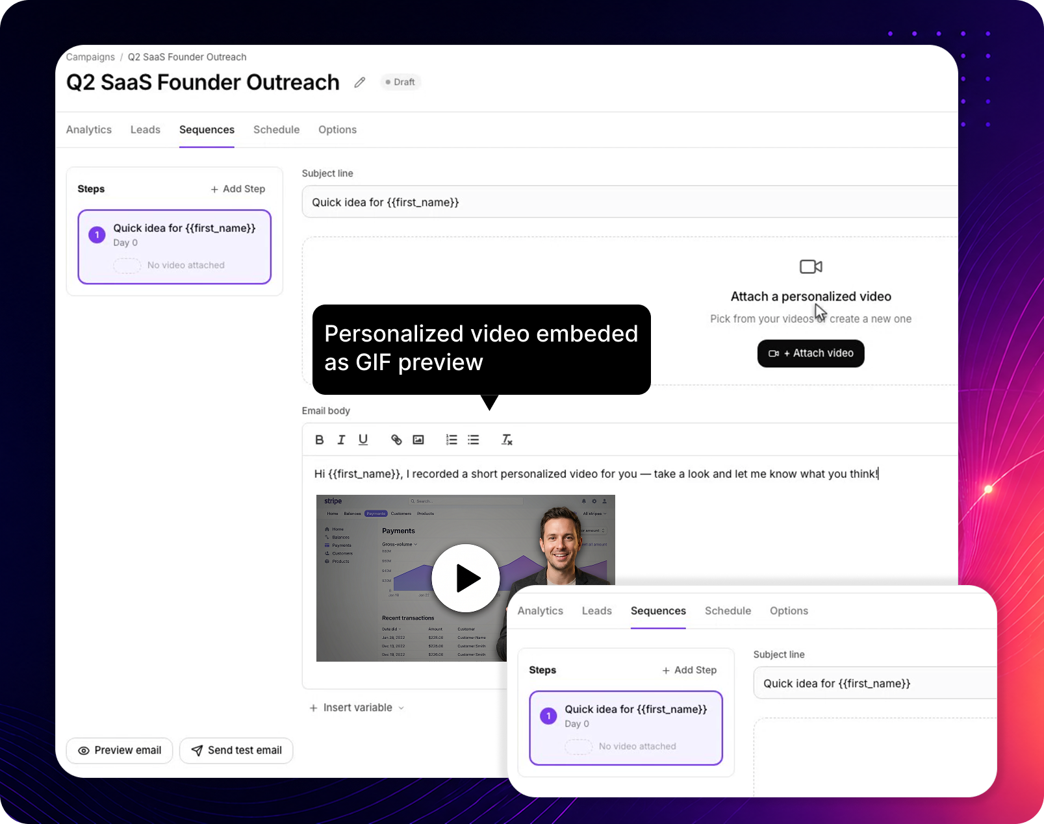The height and width of the screenshot is (824, 1044).
Task: Click the + Attach video button
Action: pos(811,353)
